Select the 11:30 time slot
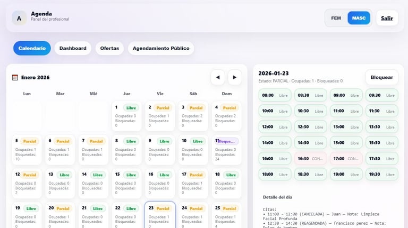This screenshot has height=228, width=408. click(382, 111)
